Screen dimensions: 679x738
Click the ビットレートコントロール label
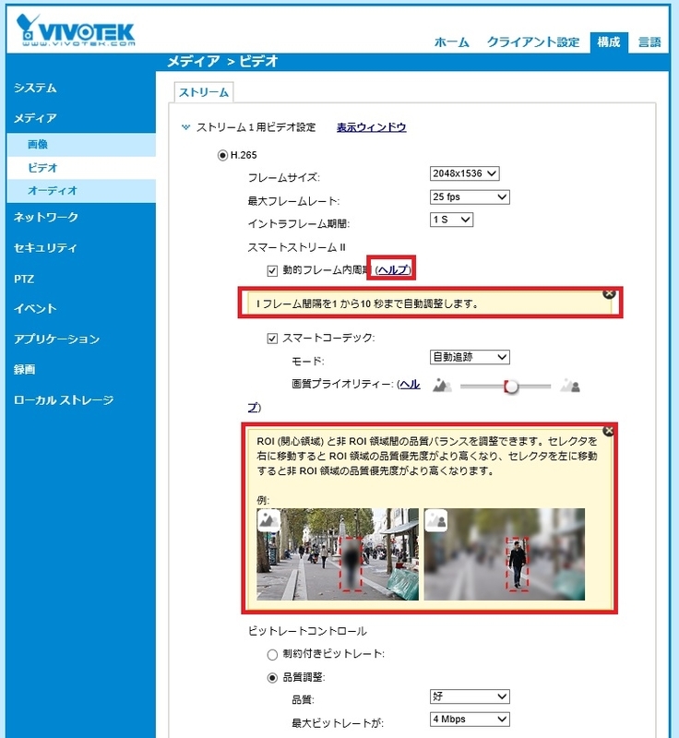(x=307, y=631)
